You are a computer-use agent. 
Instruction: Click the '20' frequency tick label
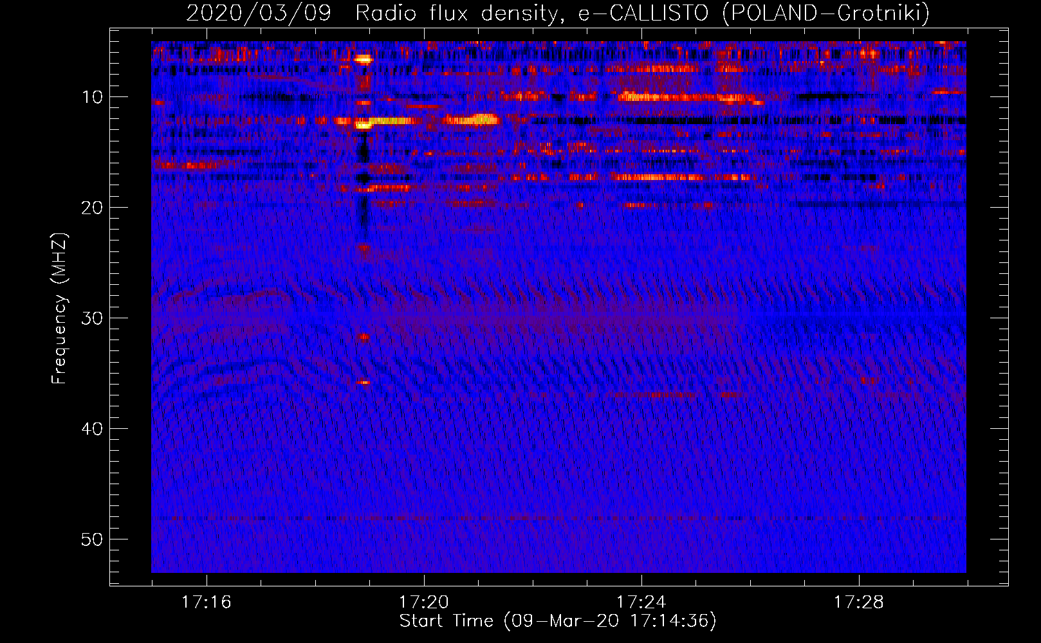tap(93, 208)
